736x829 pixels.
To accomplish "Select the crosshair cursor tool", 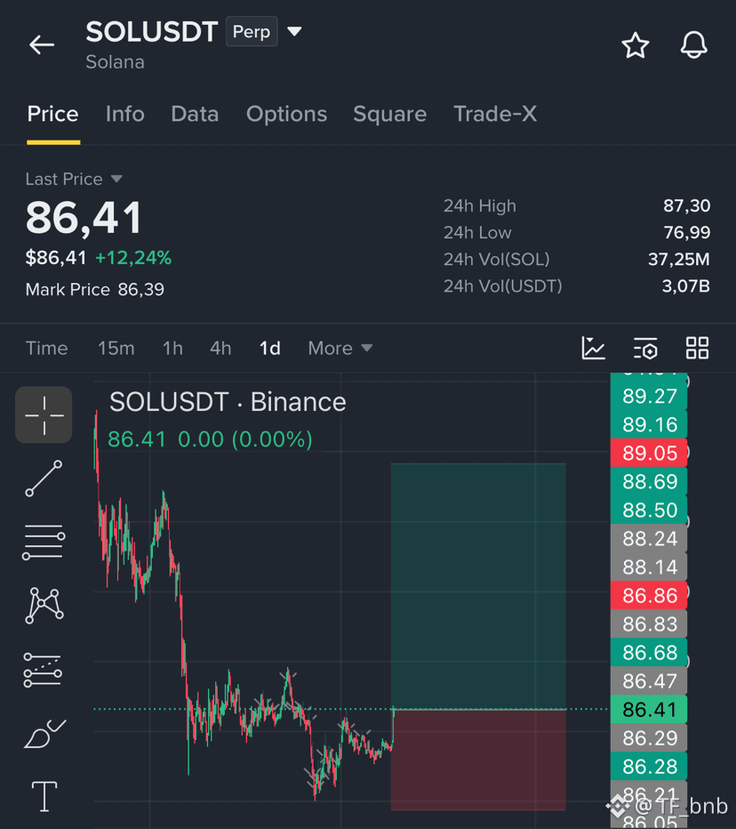I will click(44, 415).
